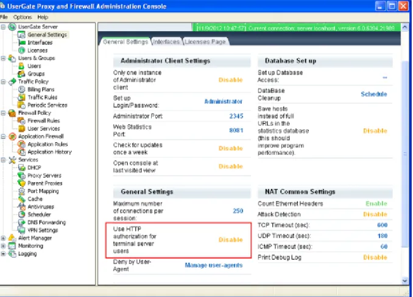
Task: Click the Users person icon
Action: [21, 66]
